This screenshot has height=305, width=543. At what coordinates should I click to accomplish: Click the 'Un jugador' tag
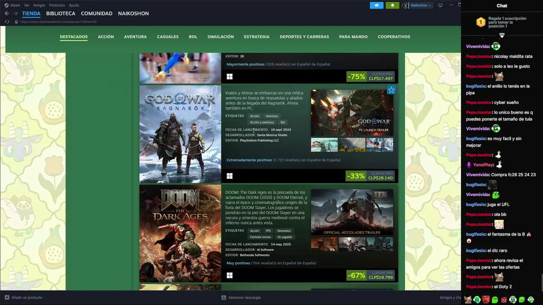pos(285,237)
